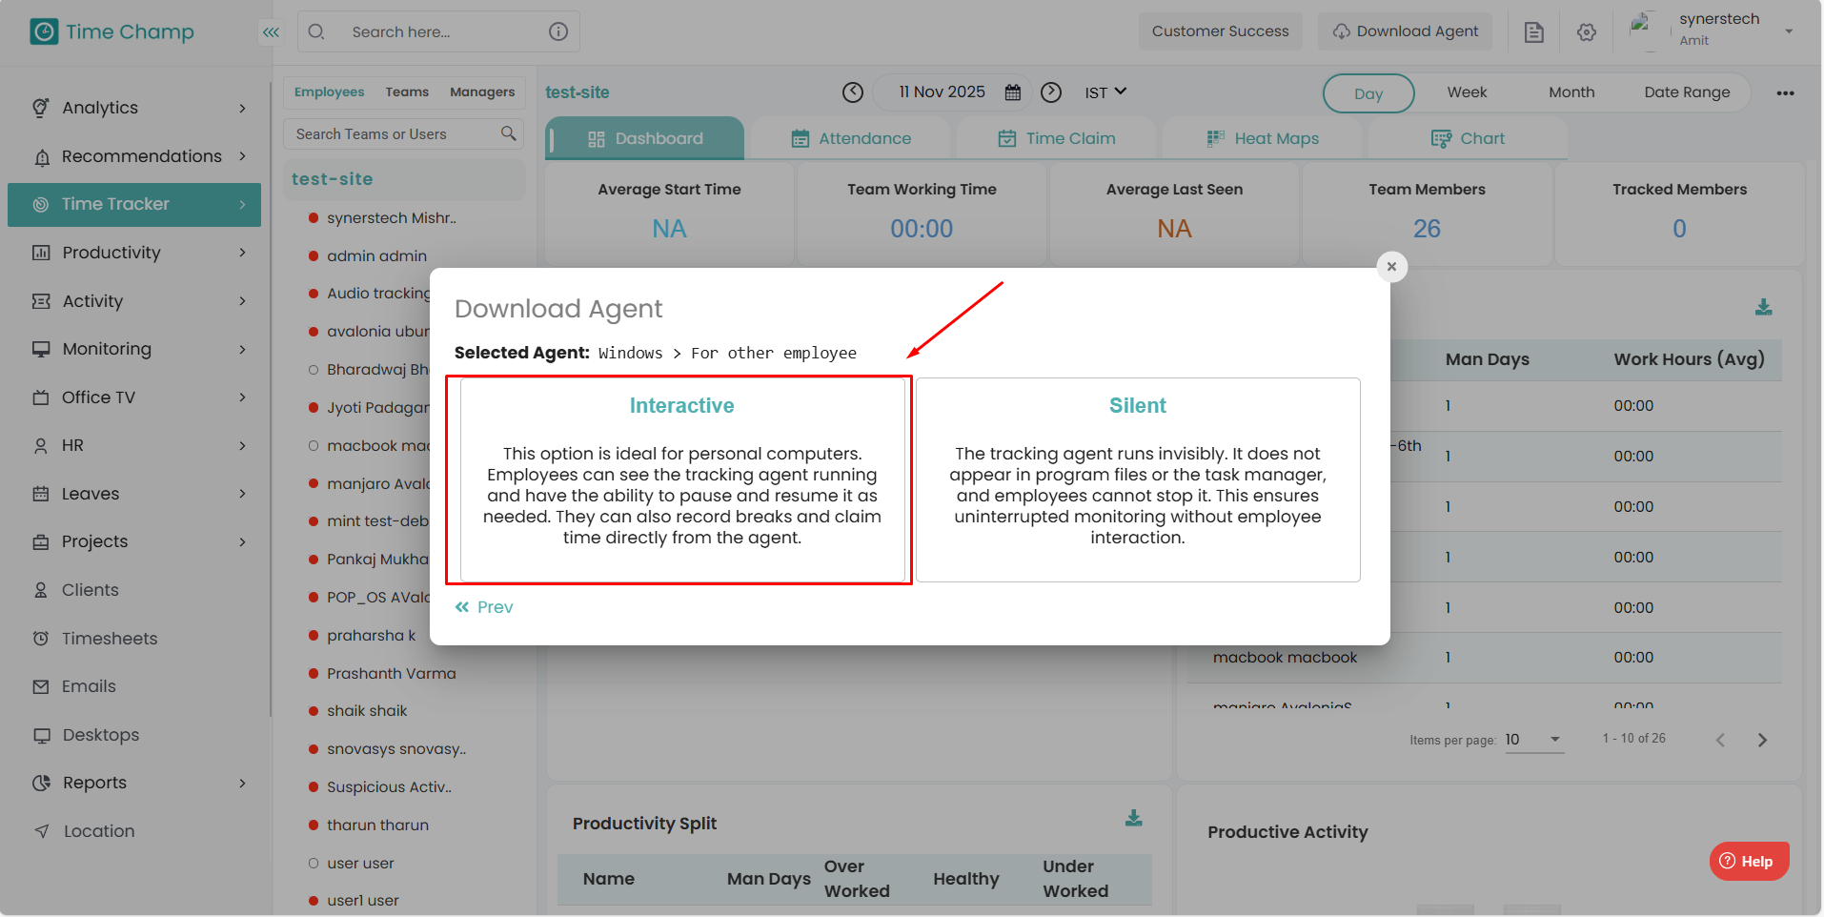Click the Search Teams or Users magnifier icon

[509, 133]
